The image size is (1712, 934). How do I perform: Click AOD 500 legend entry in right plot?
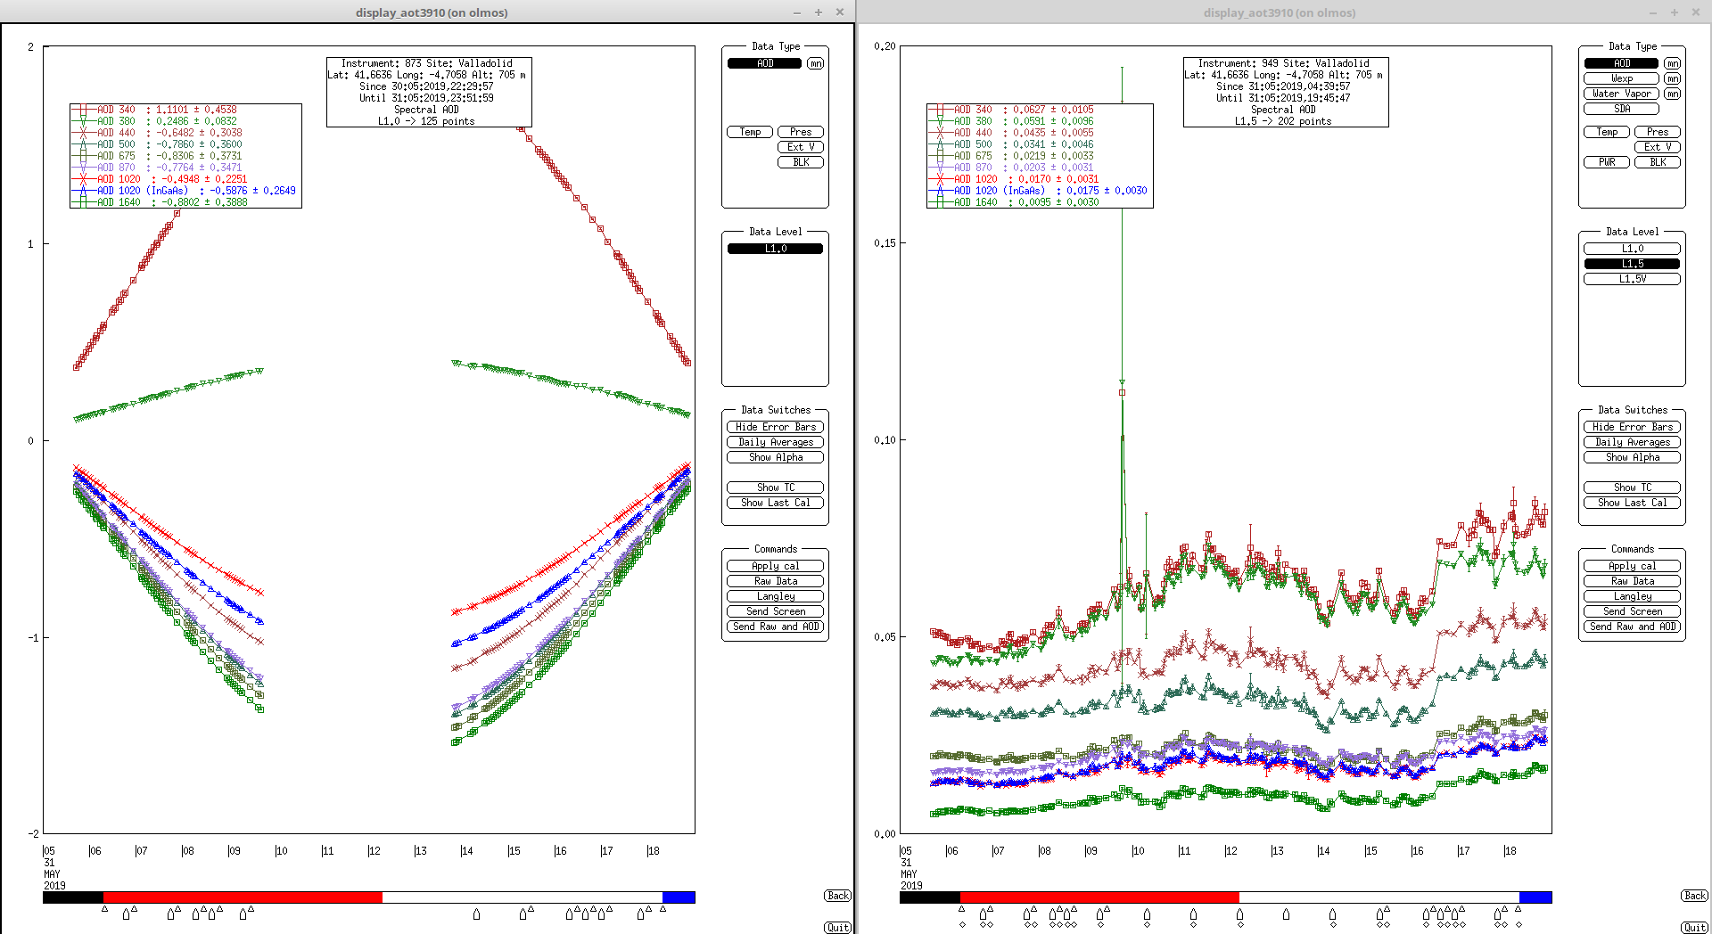click(1011, 144)
